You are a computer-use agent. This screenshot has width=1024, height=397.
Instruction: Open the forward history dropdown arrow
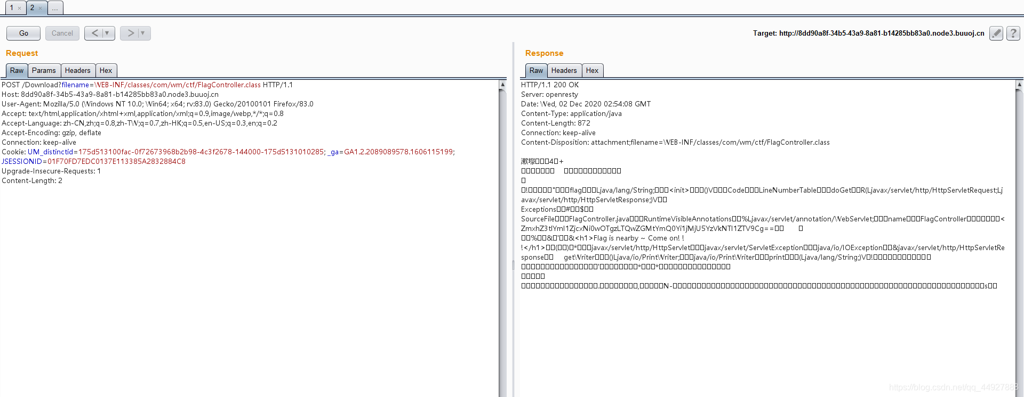click(x=143, y=33)
